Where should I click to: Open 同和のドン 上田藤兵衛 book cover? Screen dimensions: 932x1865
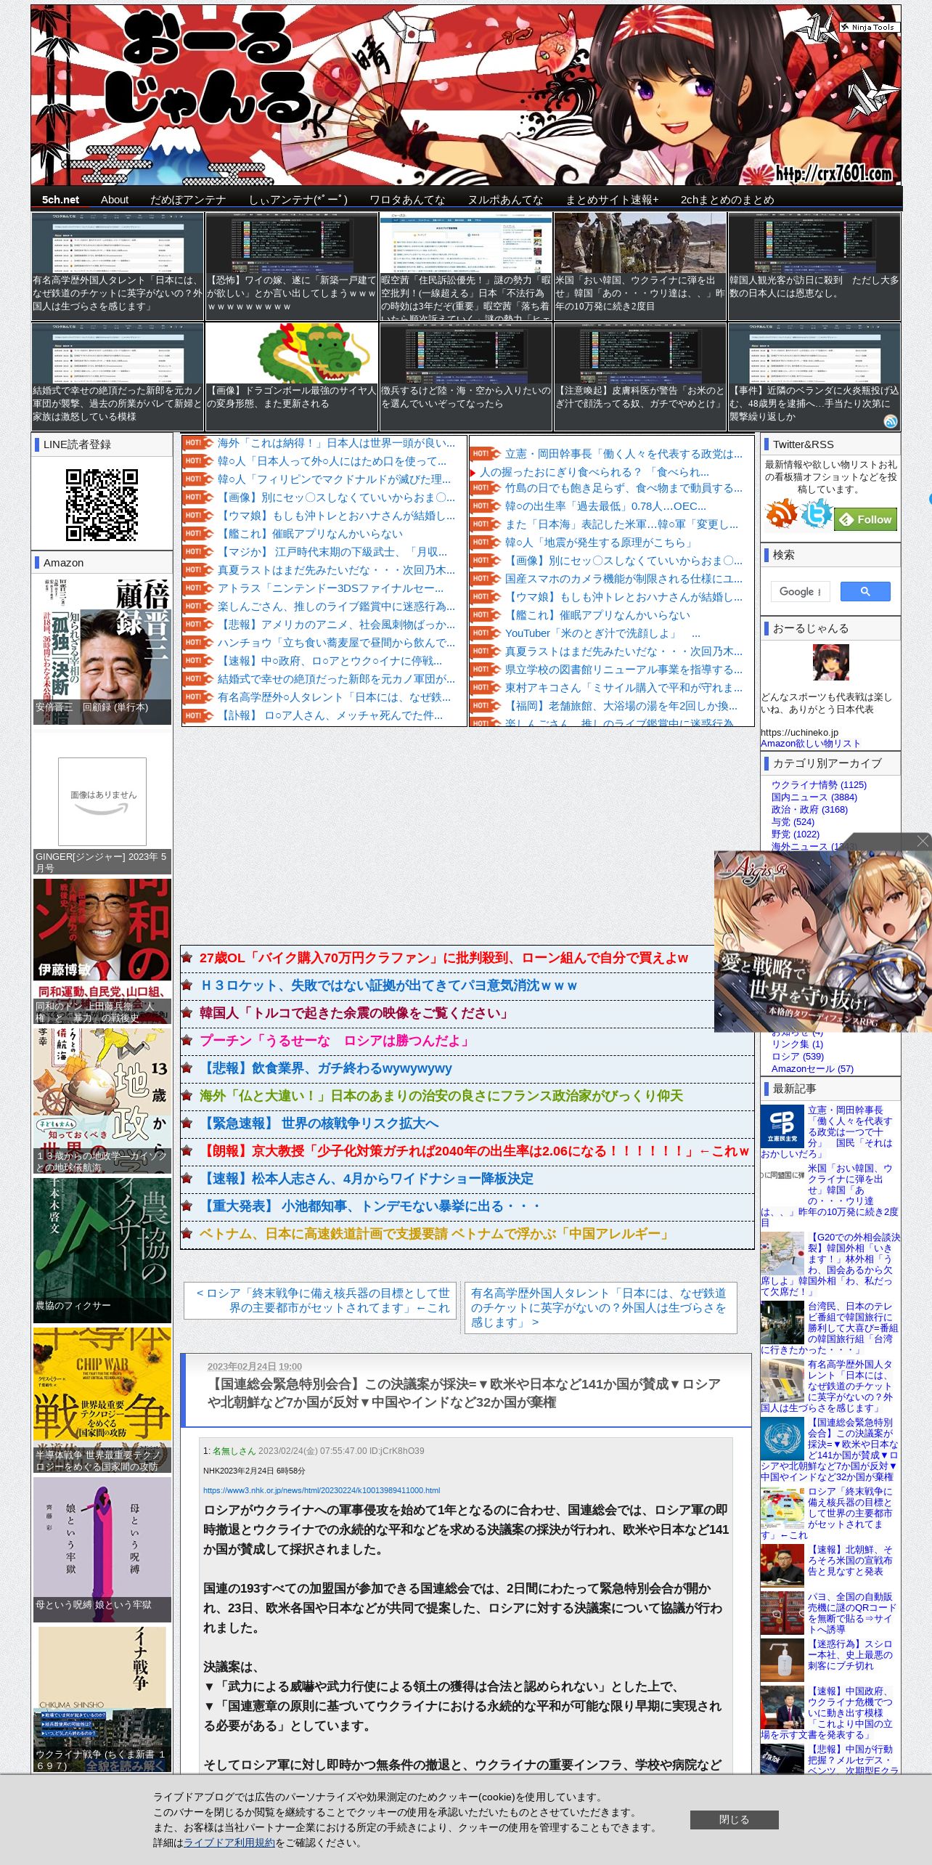click(102, 951)
